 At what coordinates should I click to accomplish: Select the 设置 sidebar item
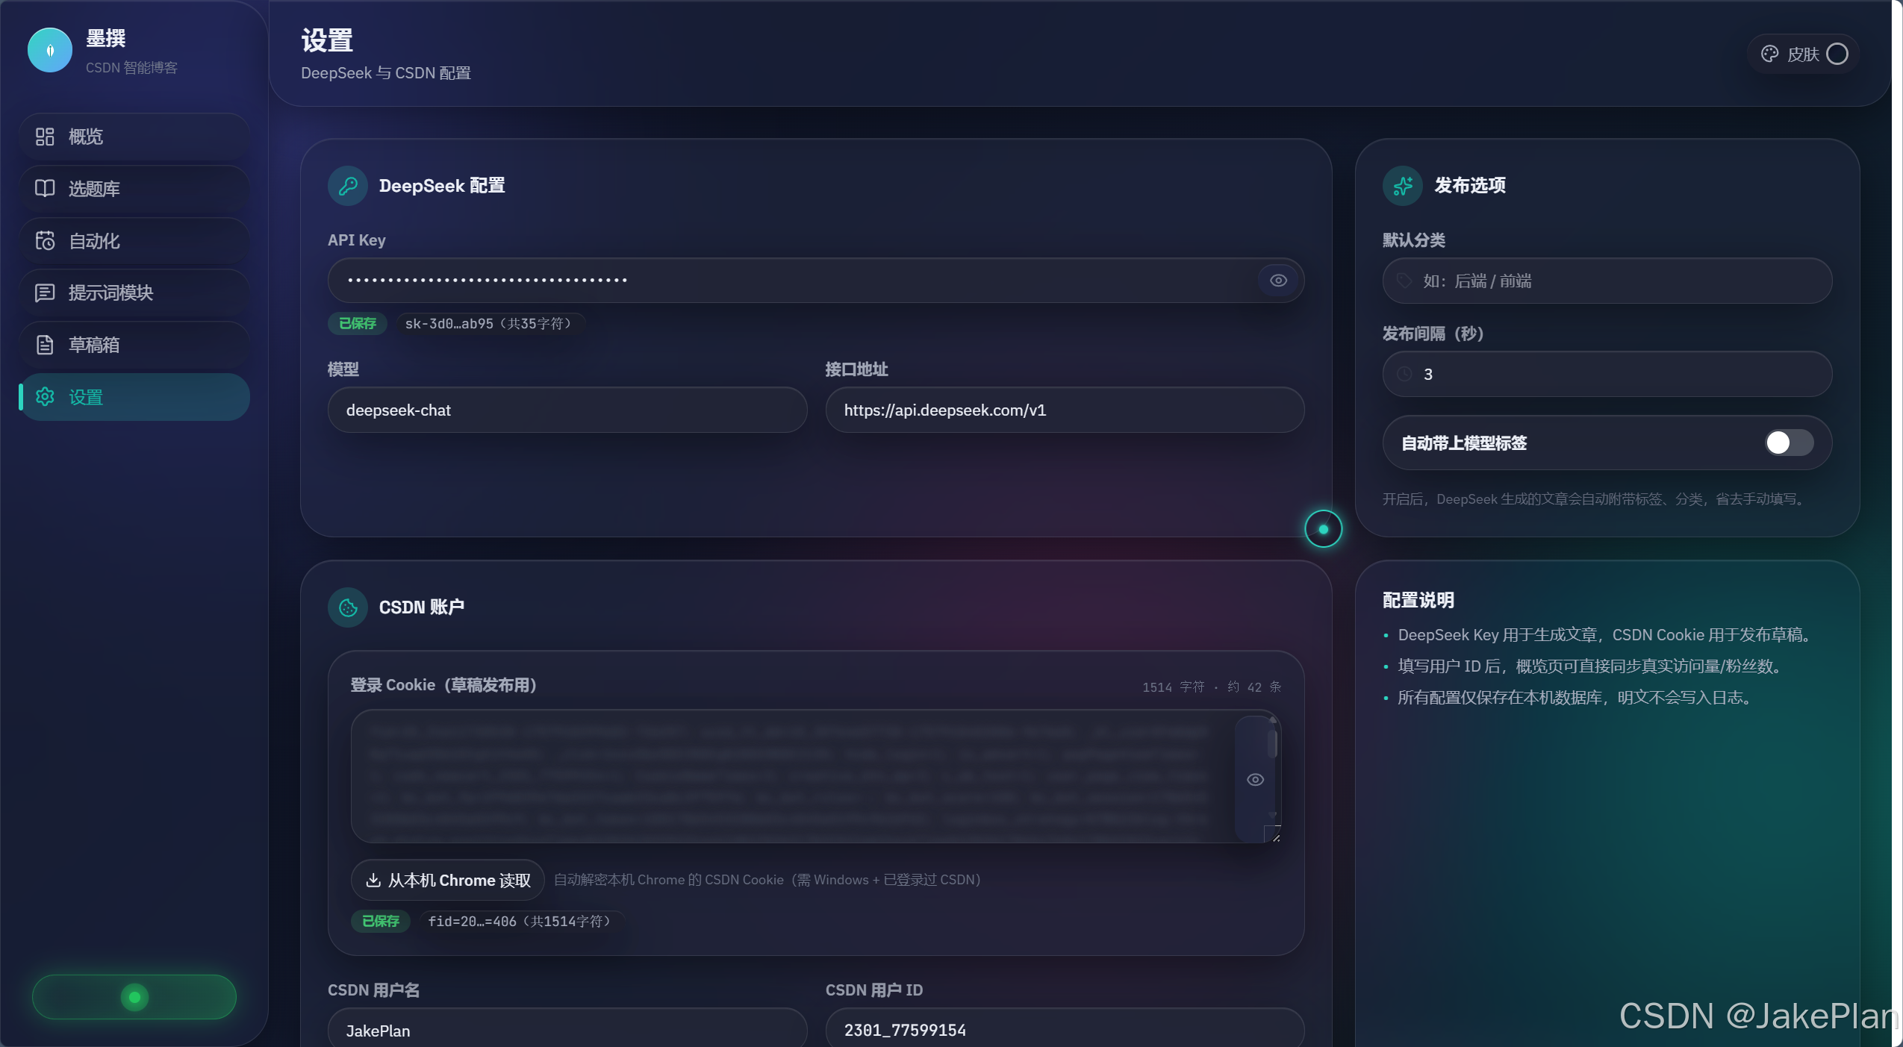click(134, 397)
